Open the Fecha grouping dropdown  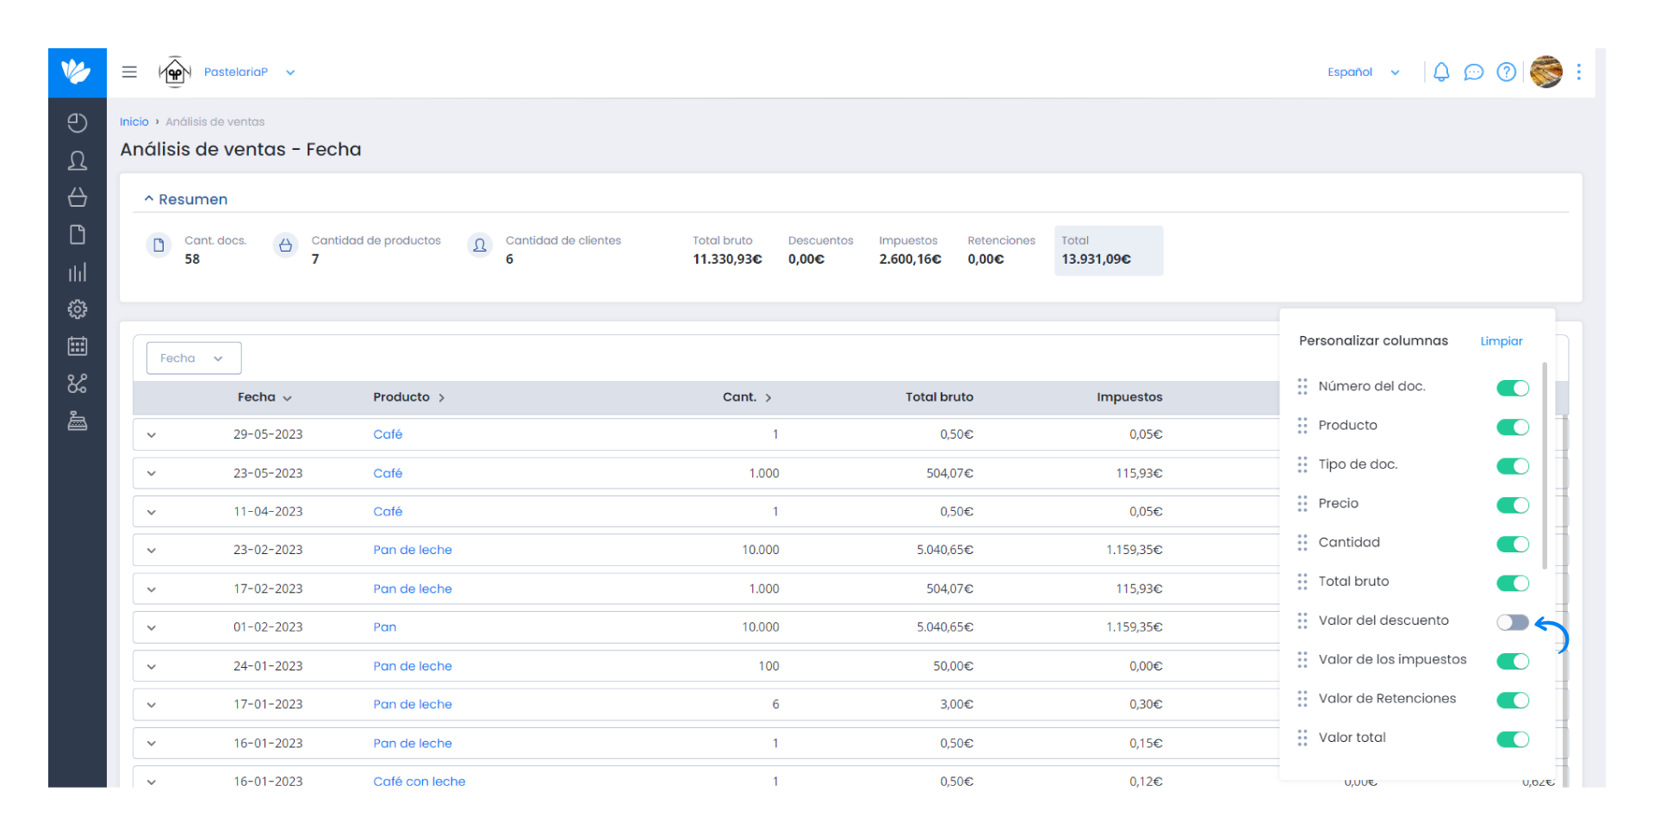point(194,358)
